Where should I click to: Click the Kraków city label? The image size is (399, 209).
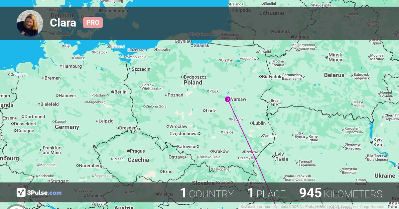point(221,151)
